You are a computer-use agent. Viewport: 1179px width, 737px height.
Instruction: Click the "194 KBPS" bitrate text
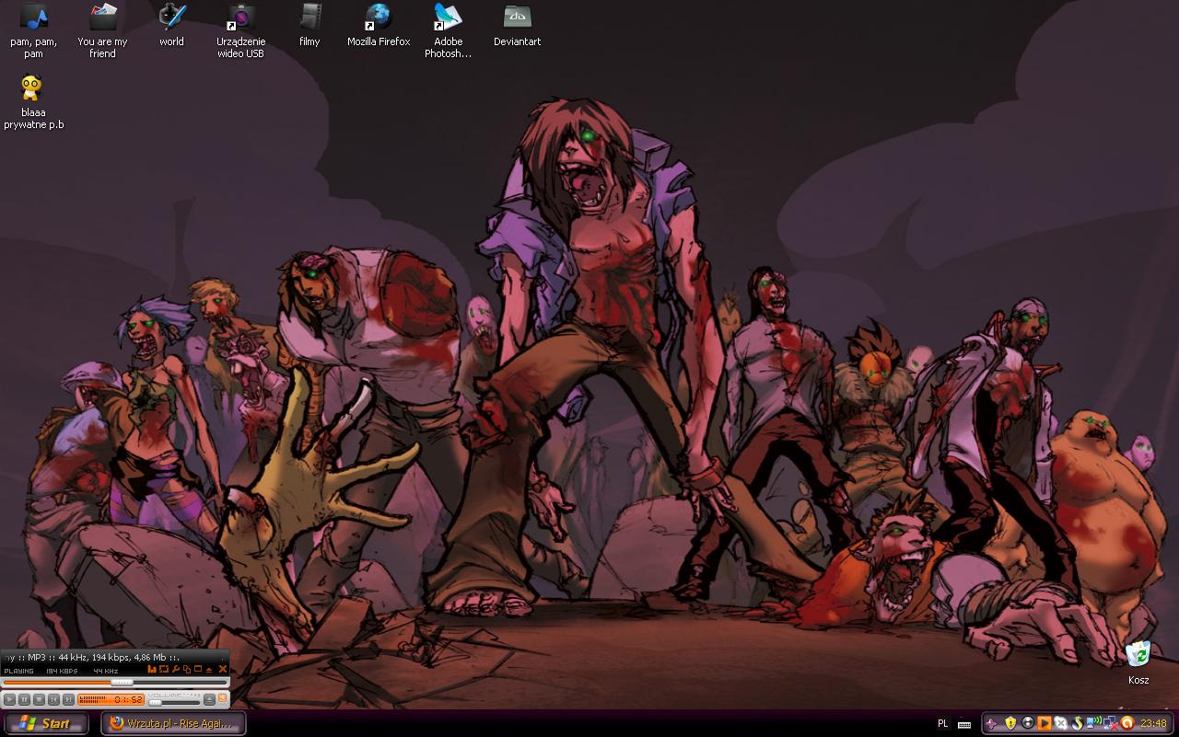62,671
